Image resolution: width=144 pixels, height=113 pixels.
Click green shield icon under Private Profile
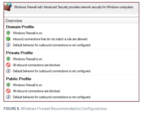(x=8, y=59)
